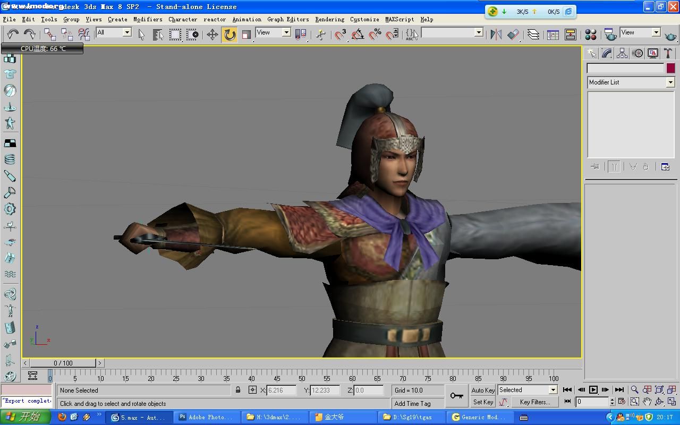Expand the Modifier List dropdown
Image resolution: width=680 pixels, height=425 pixels.
(670, 82)
